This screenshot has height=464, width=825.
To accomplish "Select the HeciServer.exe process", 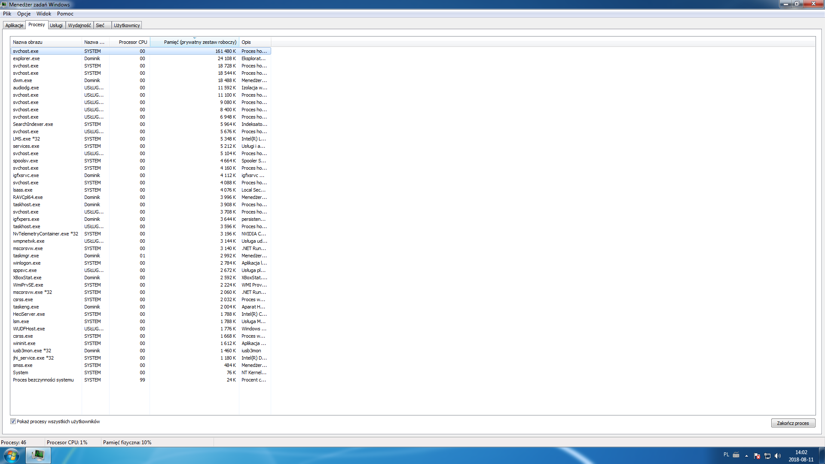I will 141,314.
